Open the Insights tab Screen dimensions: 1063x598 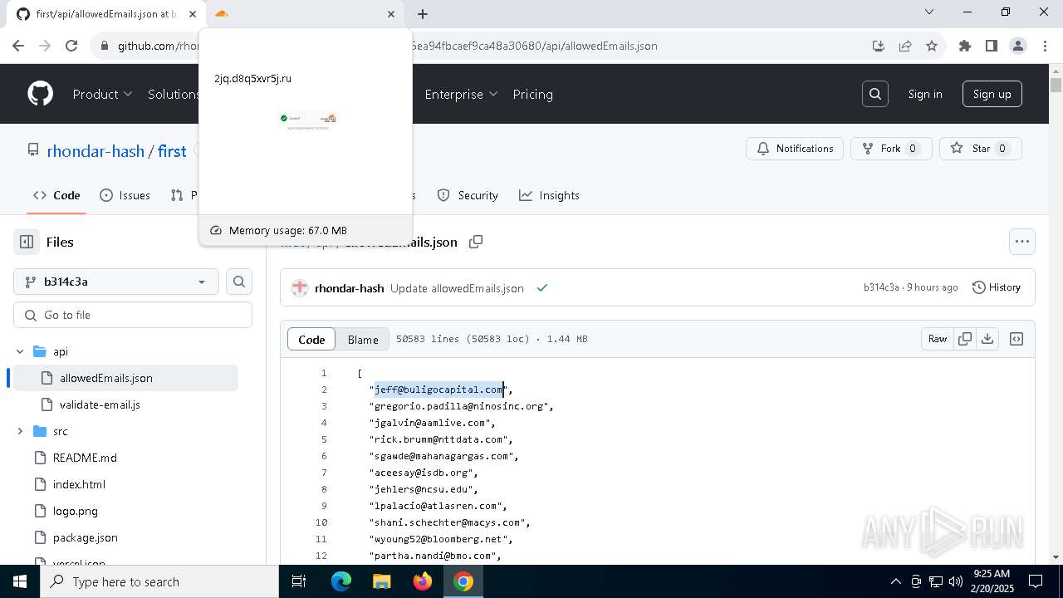(550, 195)
